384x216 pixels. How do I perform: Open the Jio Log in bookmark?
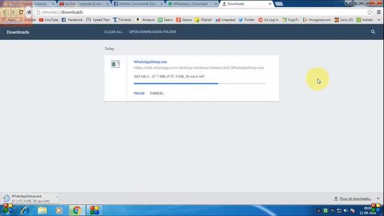click(x=268, y=20)
